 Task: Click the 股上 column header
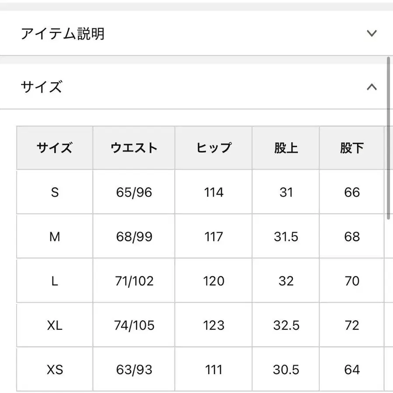tap(286, 148)
